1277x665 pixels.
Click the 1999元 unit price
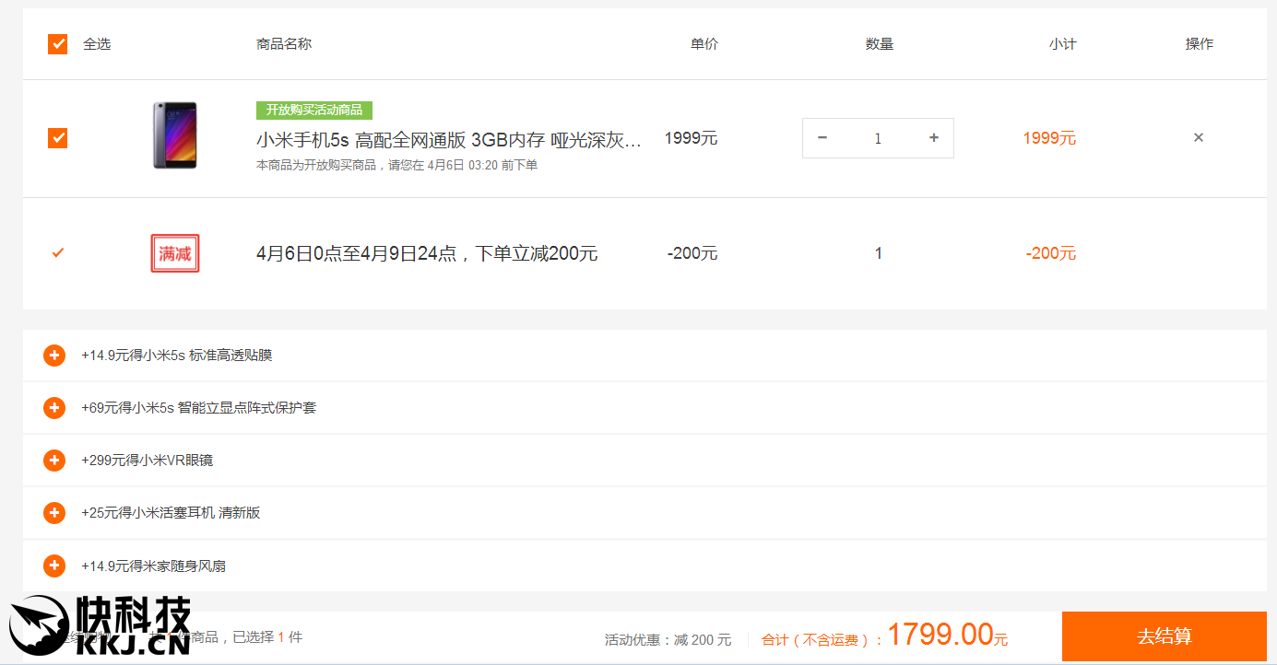pyautogui.click(x=691, y=138)
